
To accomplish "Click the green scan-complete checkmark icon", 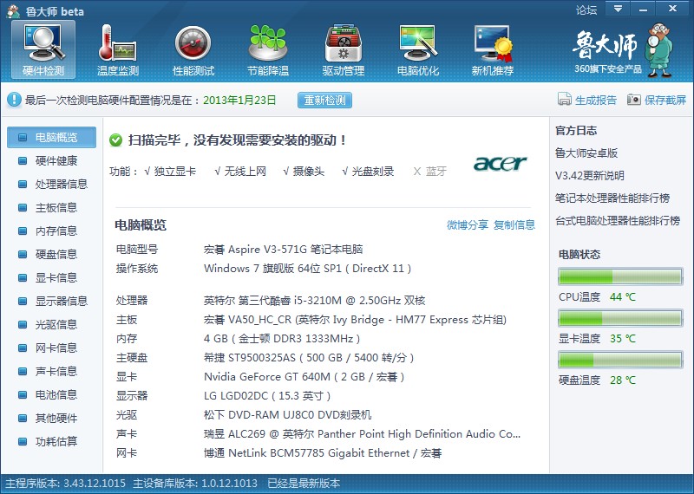I will click(x=116, y=140).
